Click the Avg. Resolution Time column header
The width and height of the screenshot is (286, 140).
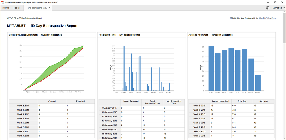tap(174, 102)
